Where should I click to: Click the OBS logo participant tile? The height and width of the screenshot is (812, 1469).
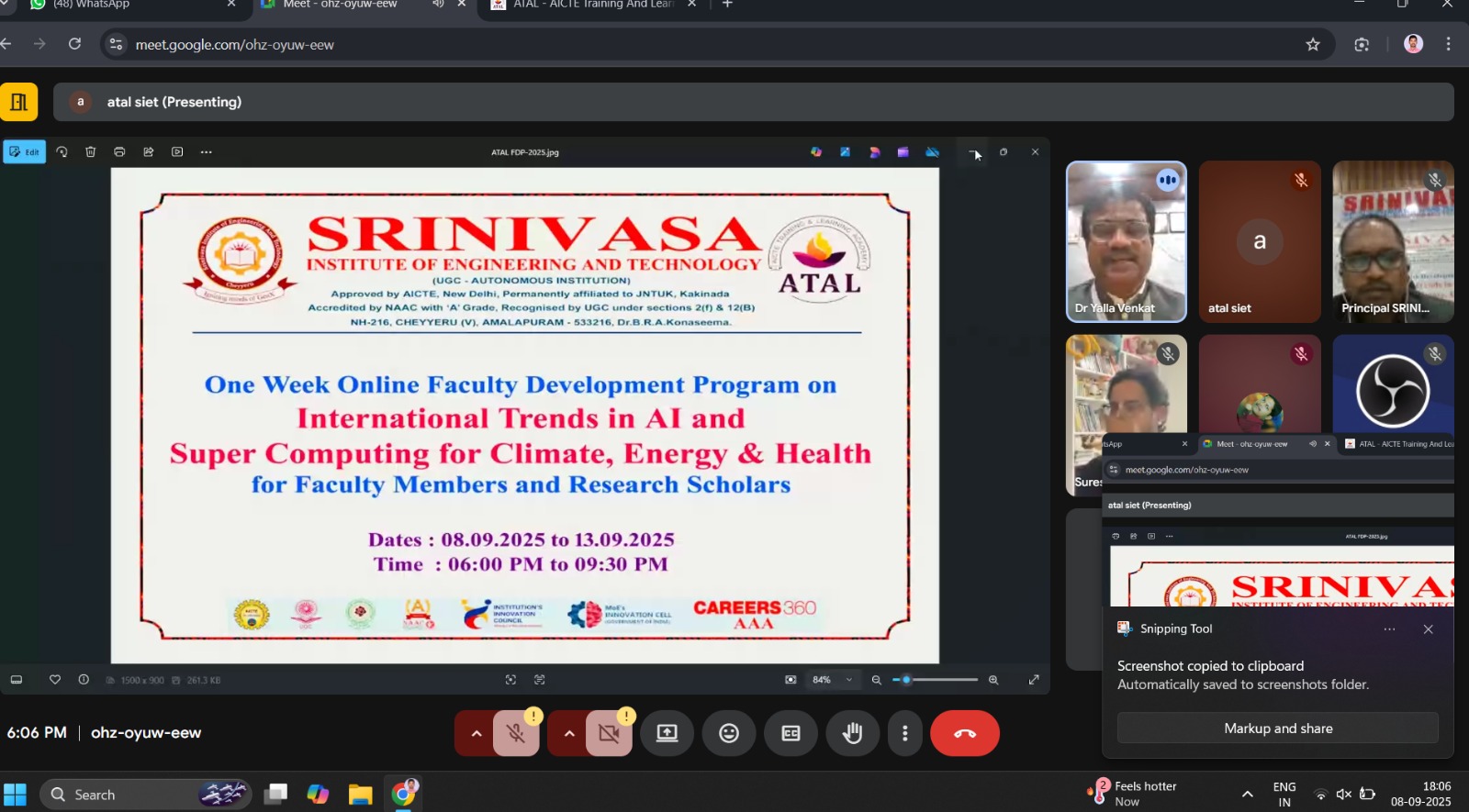click(x=1393, y=385)
